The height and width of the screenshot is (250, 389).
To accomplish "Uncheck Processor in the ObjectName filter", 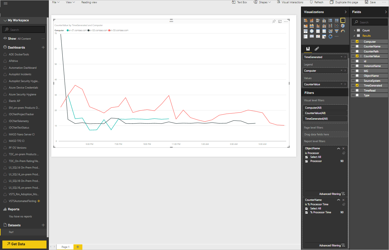I will pos(306,161).
